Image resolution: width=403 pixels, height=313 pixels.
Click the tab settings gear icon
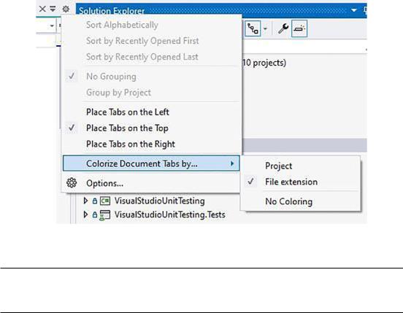click(66, 9)
